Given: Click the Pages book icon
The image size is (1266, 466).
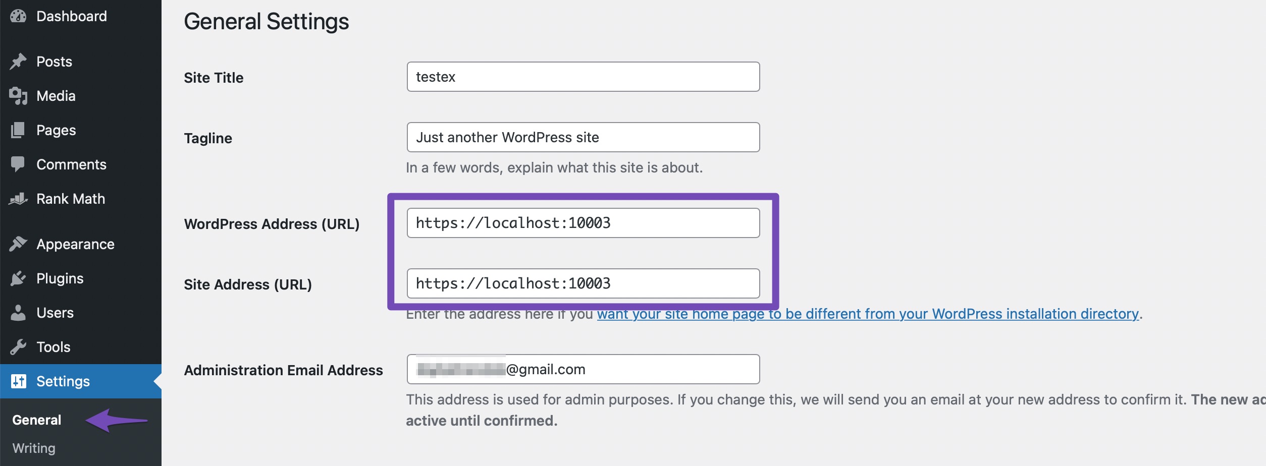Looking at the screenshot, I should 19,130.
